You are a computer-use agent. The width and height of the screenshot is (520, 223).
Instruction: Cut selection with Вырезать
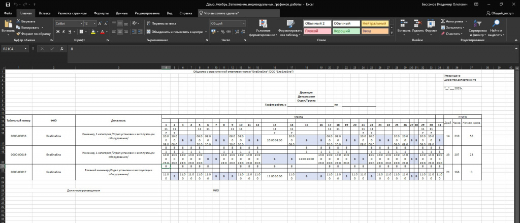point(26,21)
